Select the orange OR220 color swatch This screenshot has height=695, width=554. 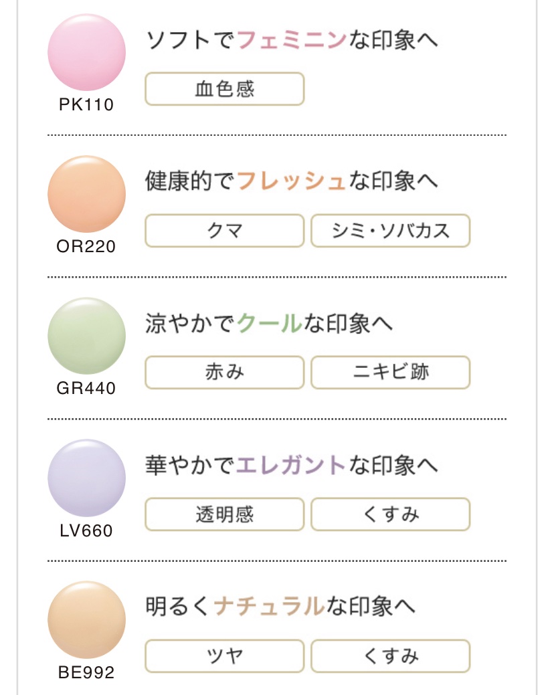click(86, 194)
